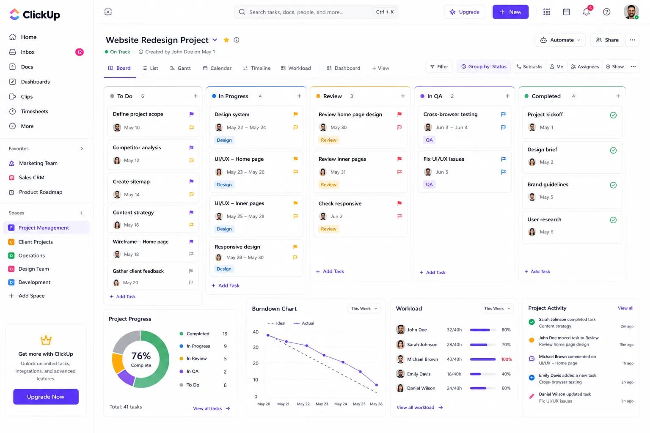Click the Upgrade Now button
Image resolution: width=650 pixels, height=433 pixels.
coord(46,397)
